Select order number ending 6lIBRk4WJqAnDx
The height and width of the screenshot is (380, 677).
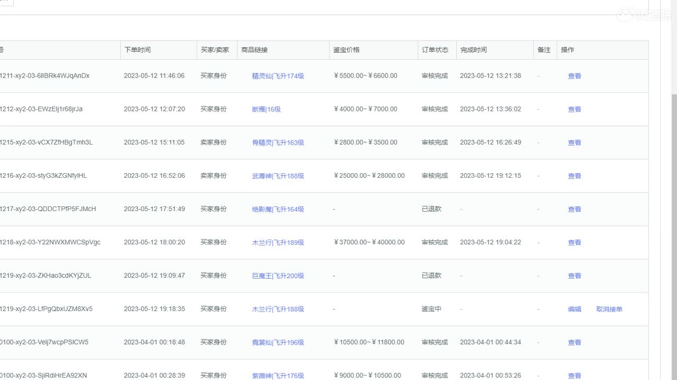tap(44, 75)
